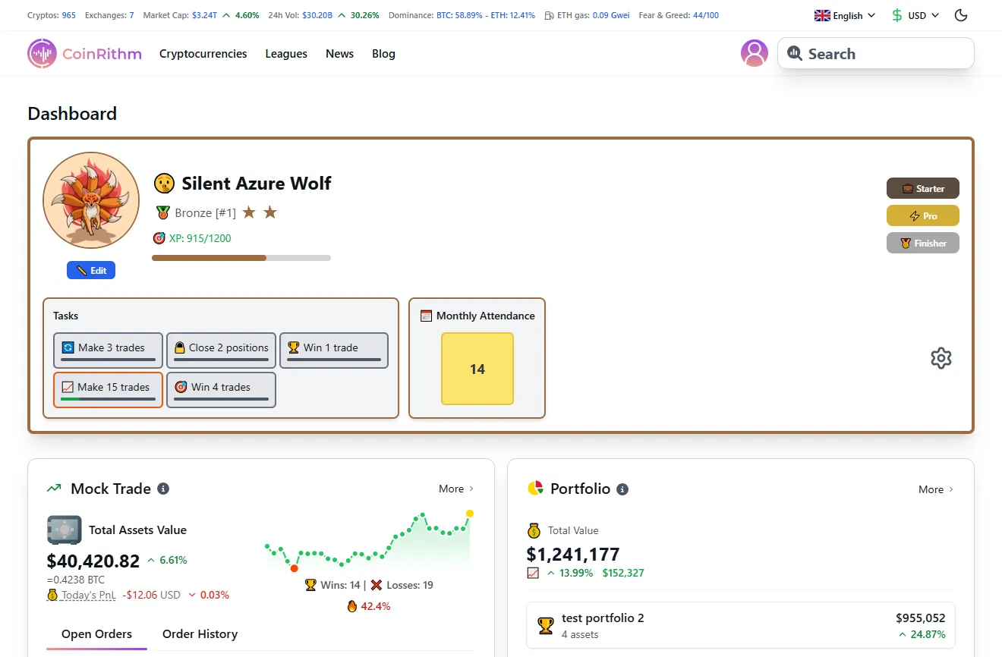Switch to the Order History tab
Viewport: 1002px width, 657px height.
pos(200,634)
